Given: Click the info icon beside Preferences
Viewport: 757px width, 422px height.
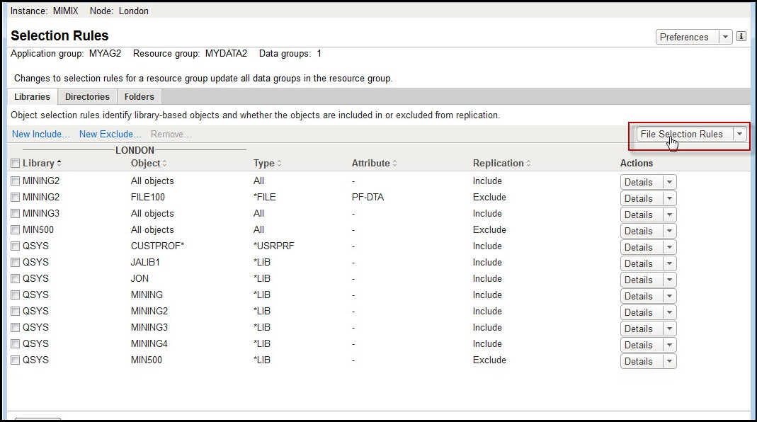Looking at the screenshot, I should [741, 37].
